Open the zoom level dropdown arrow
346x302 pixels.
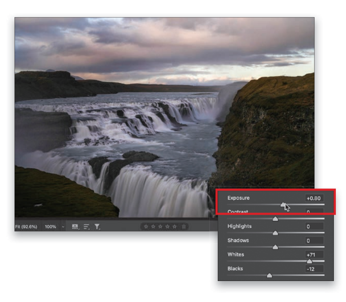tap(63, 227)
